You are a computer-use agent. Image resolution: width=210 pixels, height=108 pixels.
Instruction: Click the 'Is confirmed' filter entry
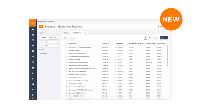(43, 54)
